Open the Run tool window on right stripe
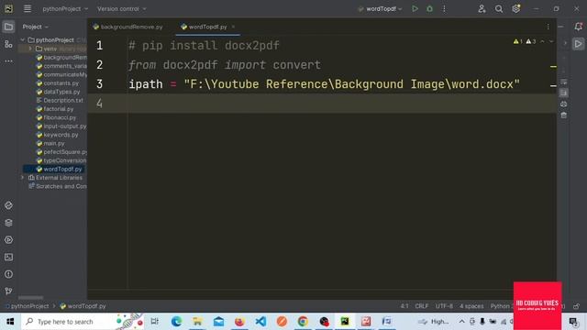Image resolution: width=587 pixels, height=330 pixels. [x=578, y=44]
